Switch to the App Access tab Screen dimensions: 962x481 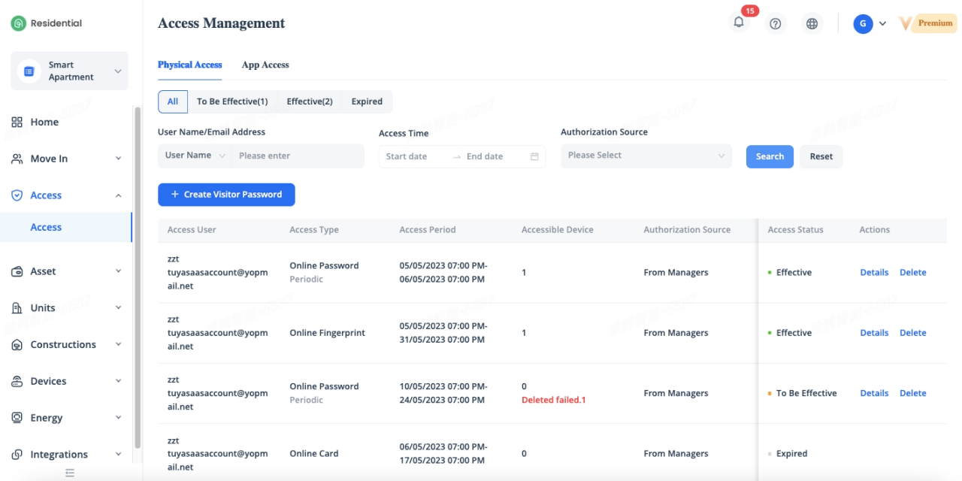(265, 65)
